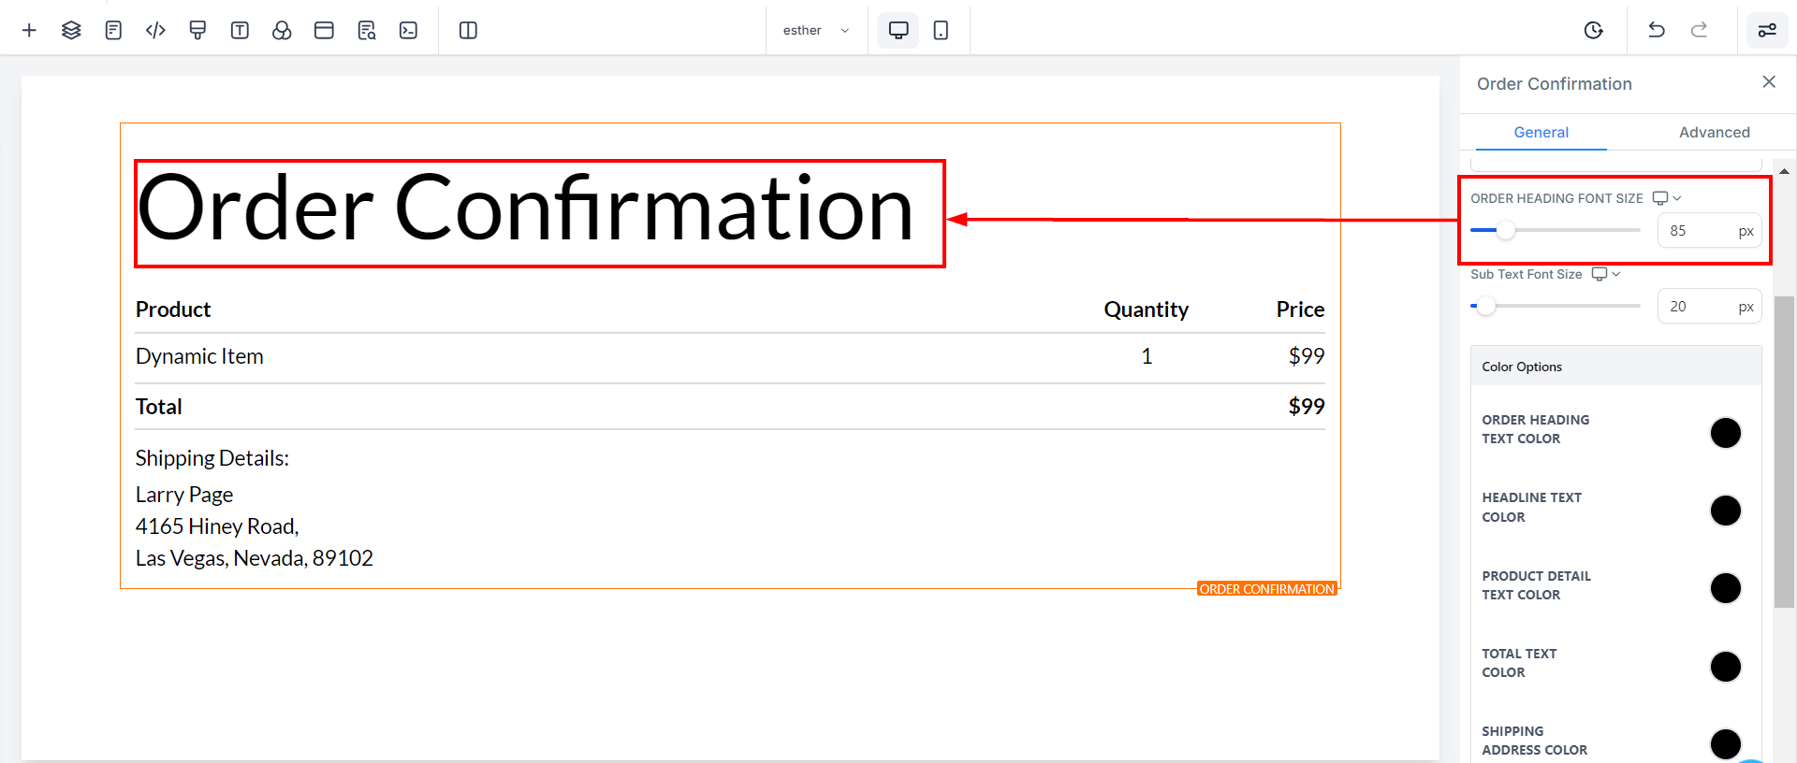Open Total Text Color swatch

(1726, 667)
